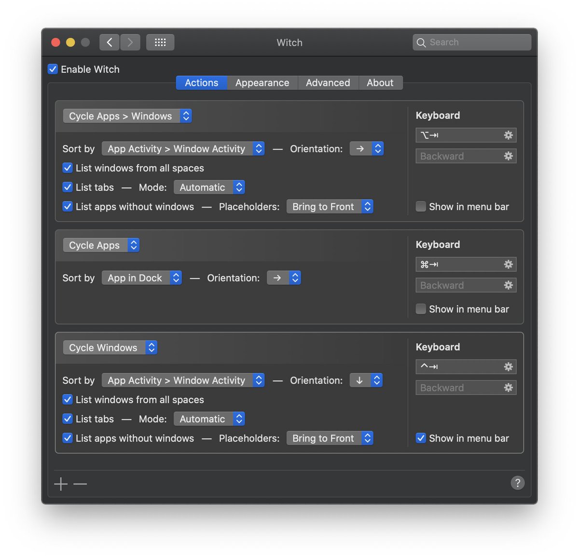Uncheck List tabs in Cycle Windows section
Screen dimensions: 579x559
tap(68, 419)
